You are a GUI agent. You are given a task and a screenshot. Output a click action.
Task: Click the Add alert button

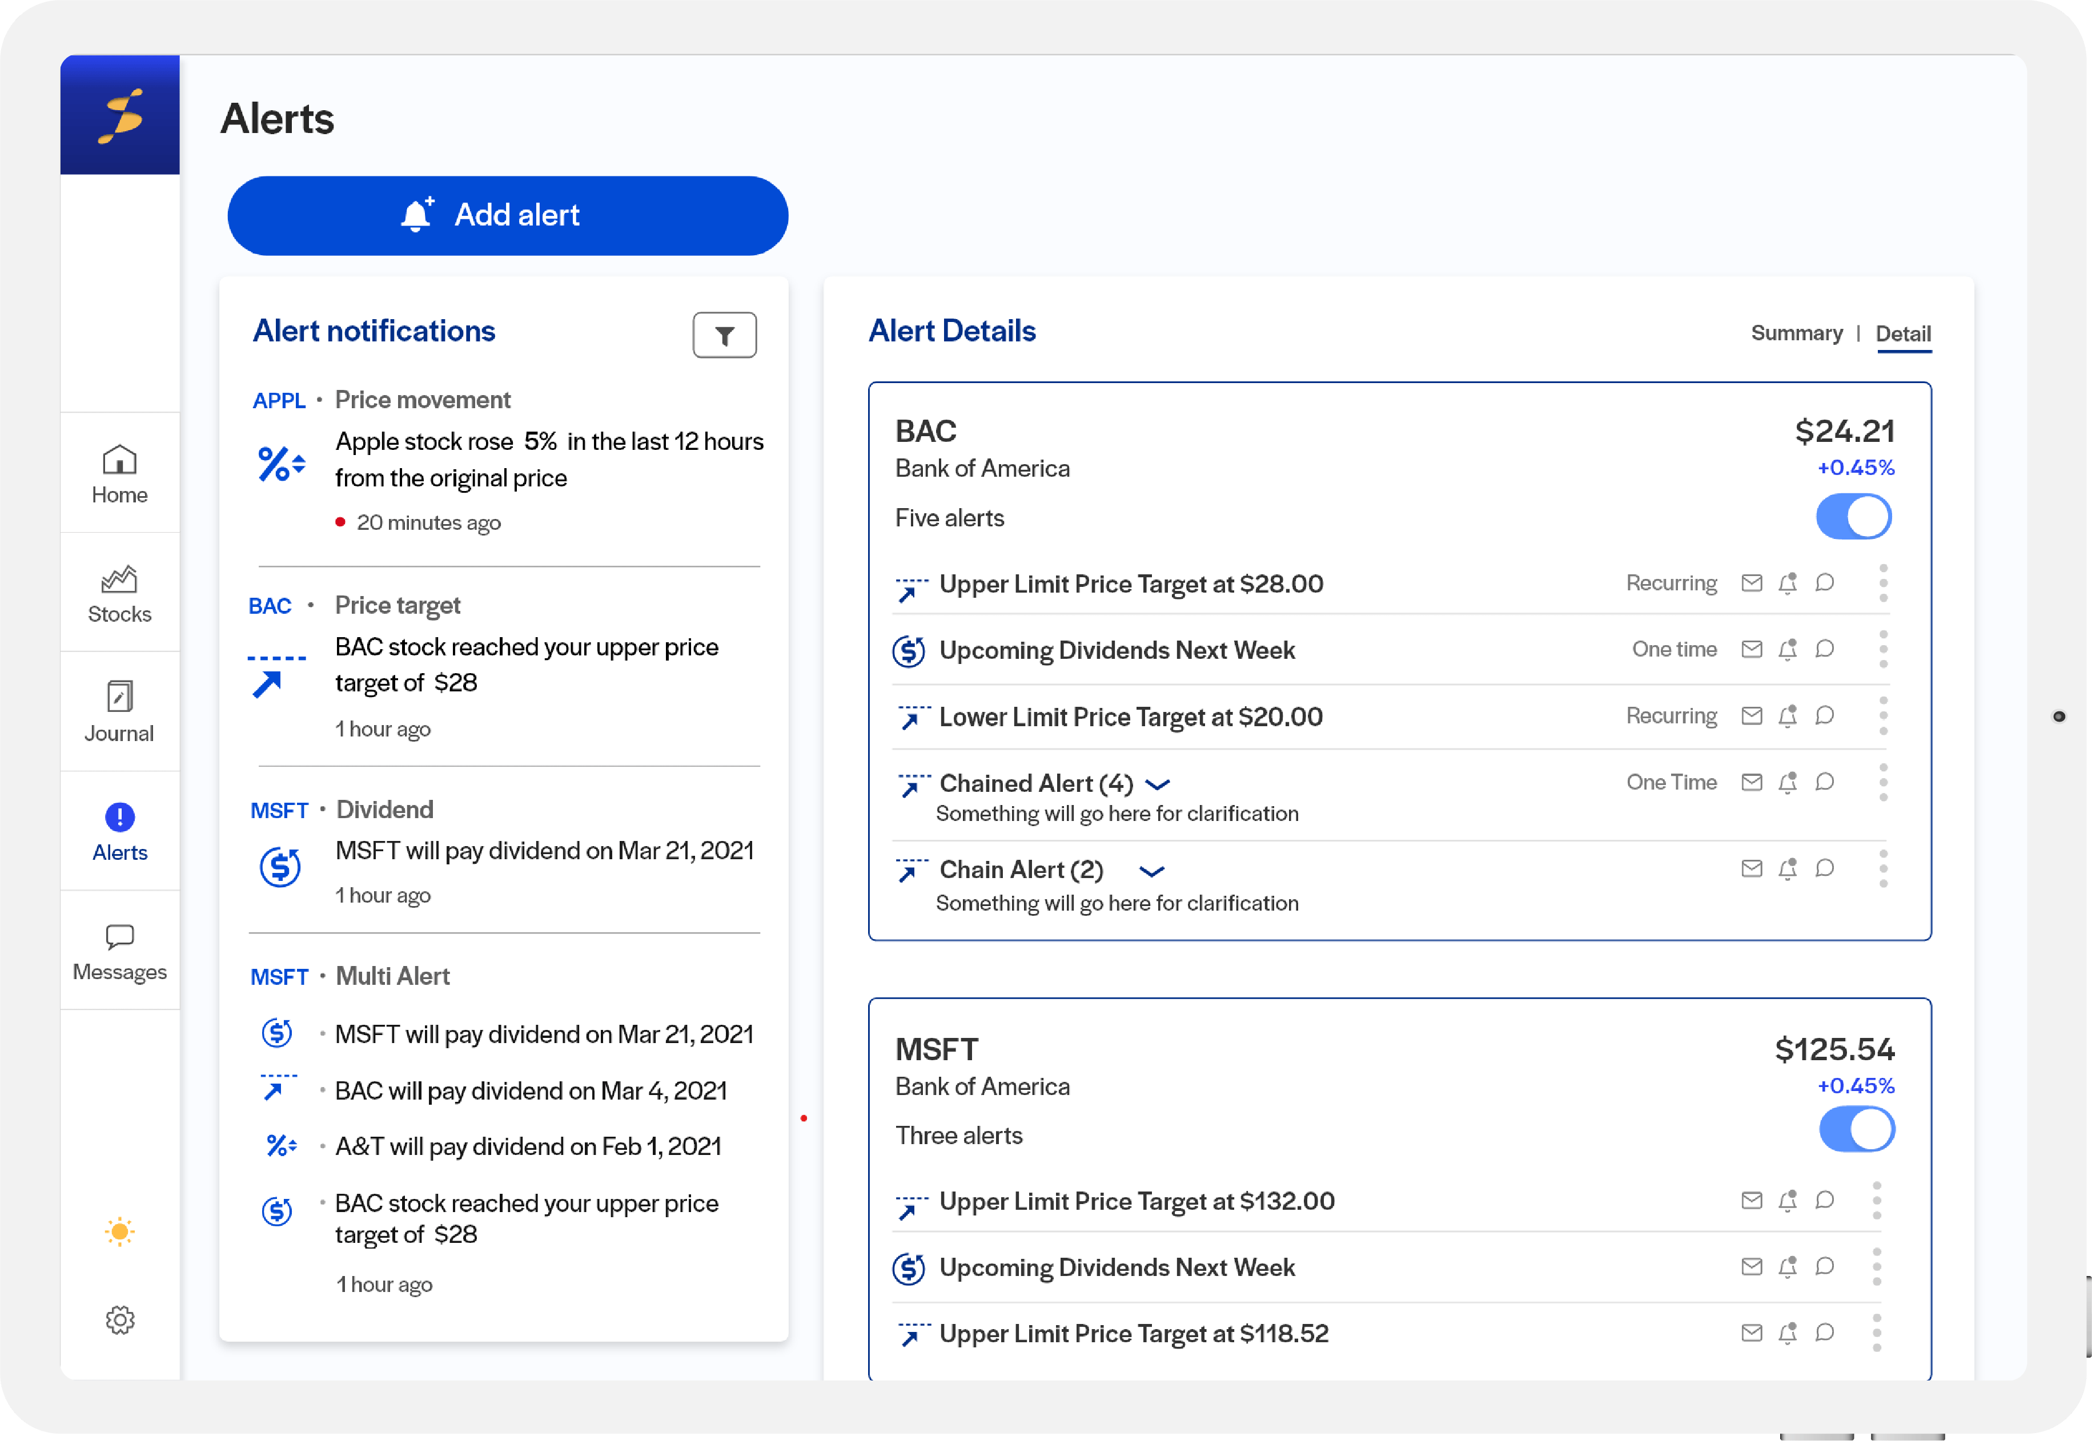(508, 216)
